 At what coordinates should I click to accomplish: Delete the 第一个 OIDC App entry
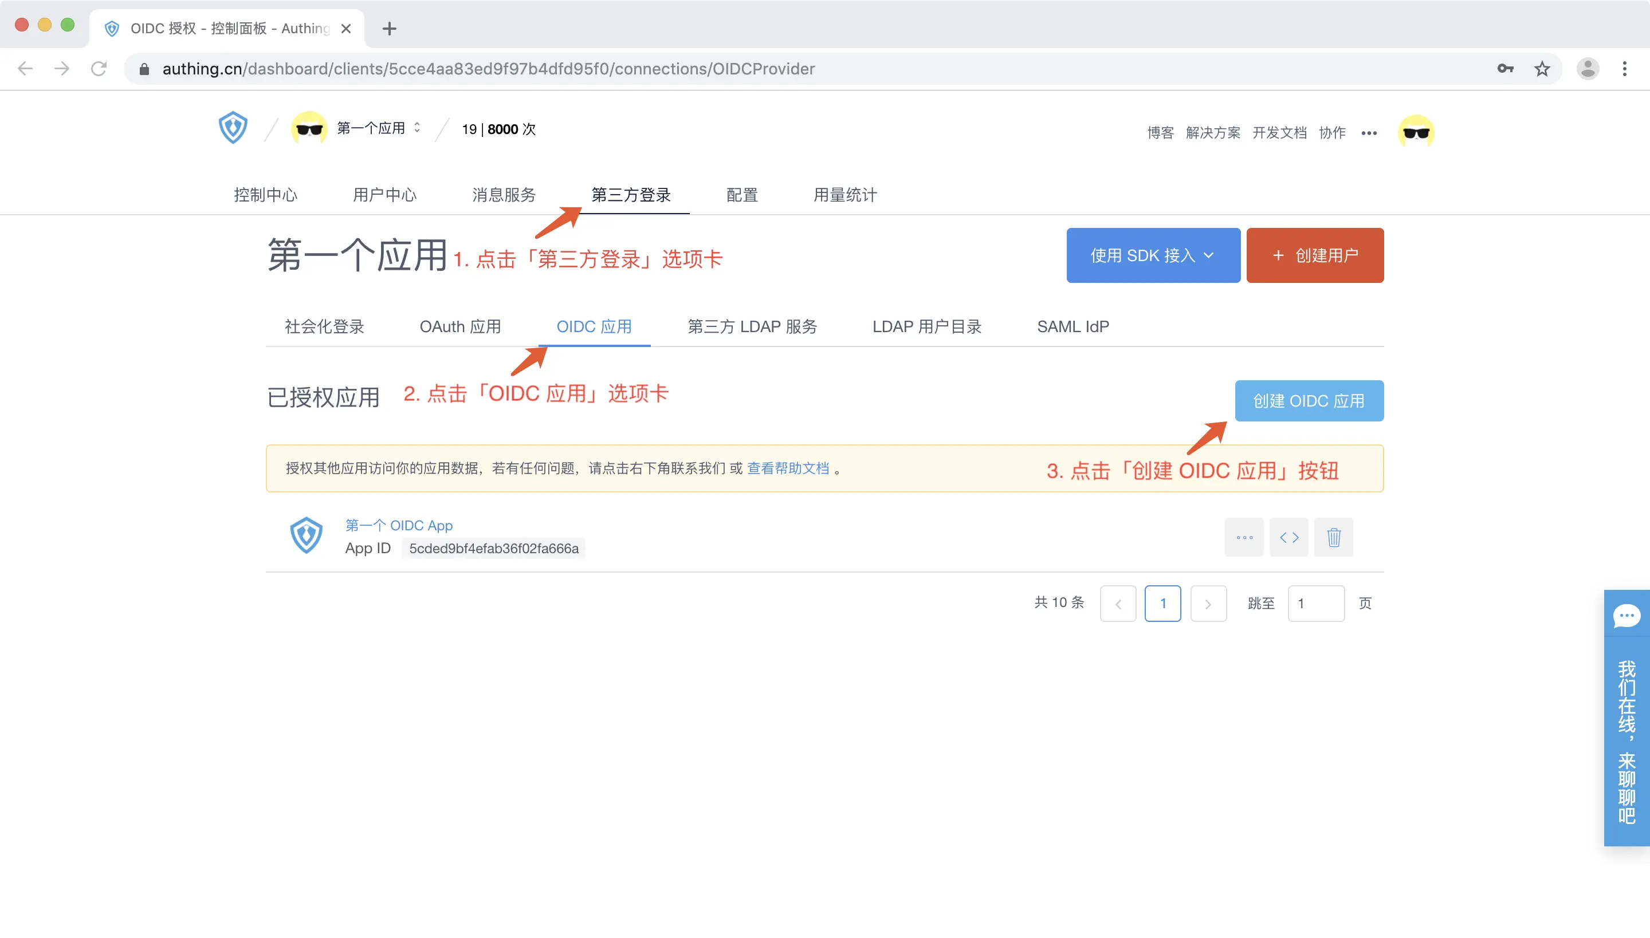[1334, 537]
